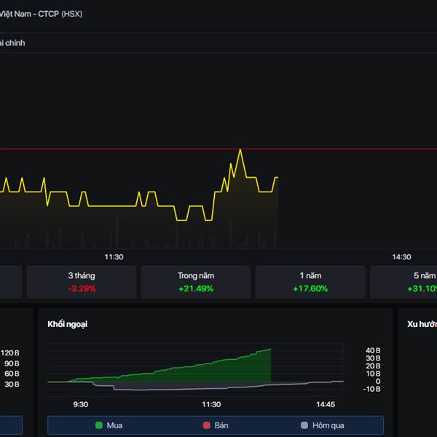Toggle the gray Hôm qua legend series
The width and height of the screenshot is (437, 437).
[x=322, y=425]
